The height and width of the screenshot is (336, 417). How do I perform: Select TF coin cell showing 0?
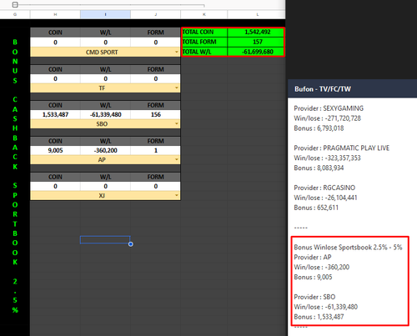click(x=55, y=78)
